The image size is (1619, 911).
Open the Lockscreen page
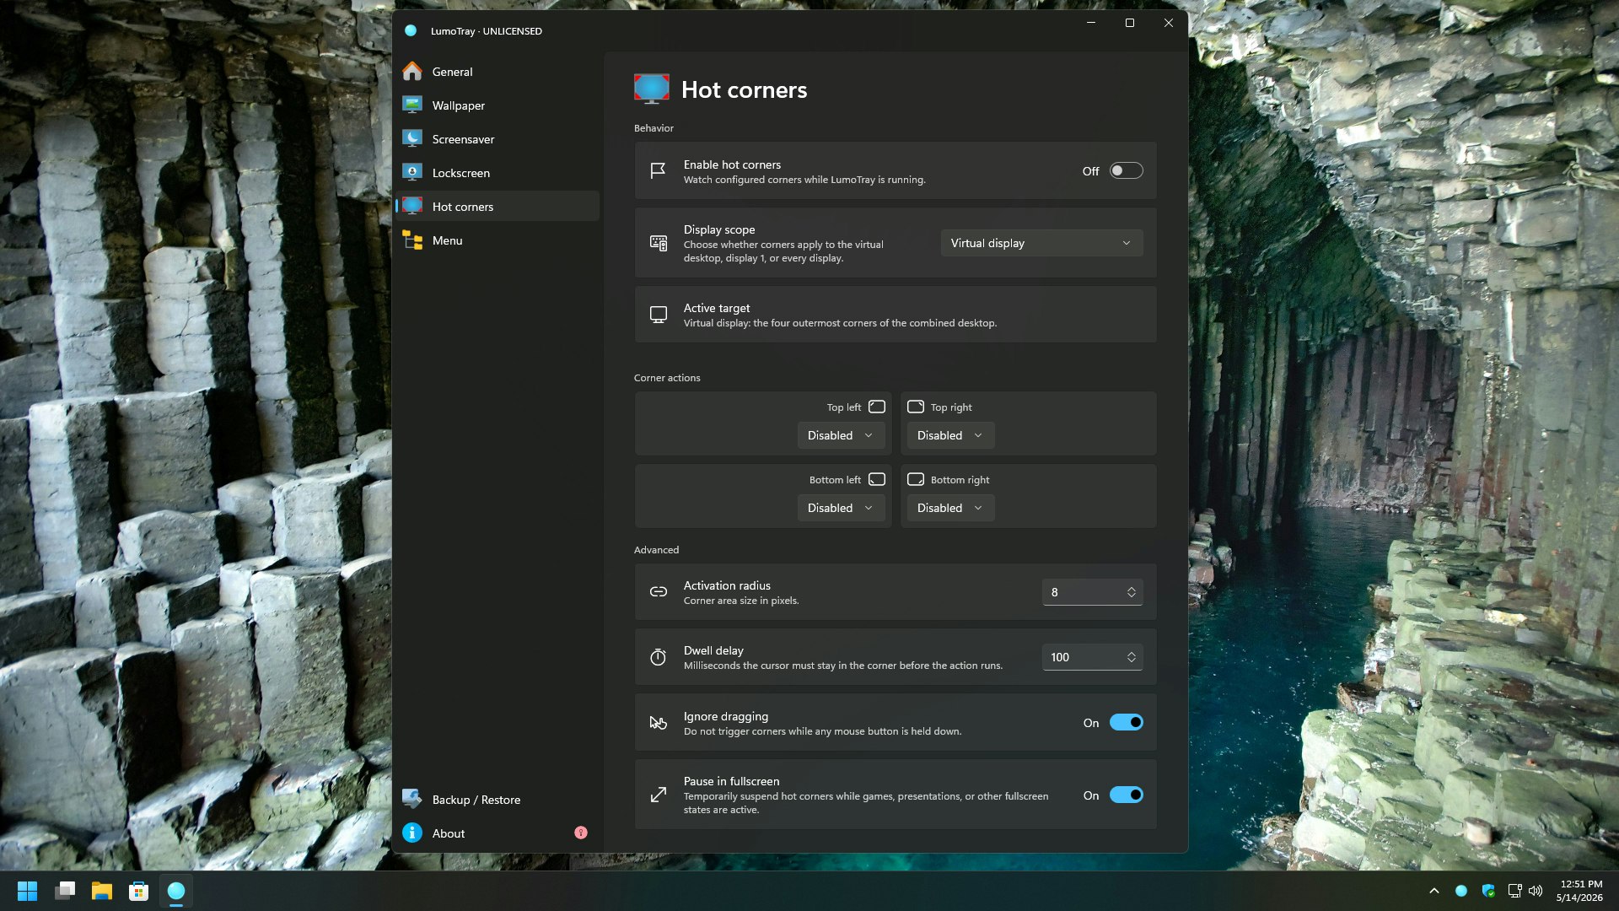[x=498, y=173]
